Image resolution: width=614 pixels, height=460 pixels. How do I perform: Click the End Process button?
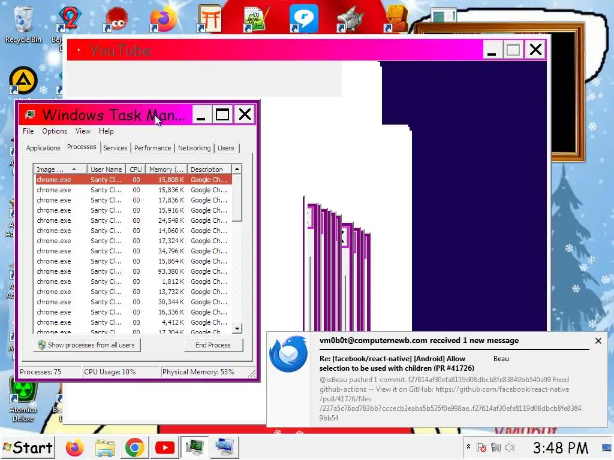(213, 345)
